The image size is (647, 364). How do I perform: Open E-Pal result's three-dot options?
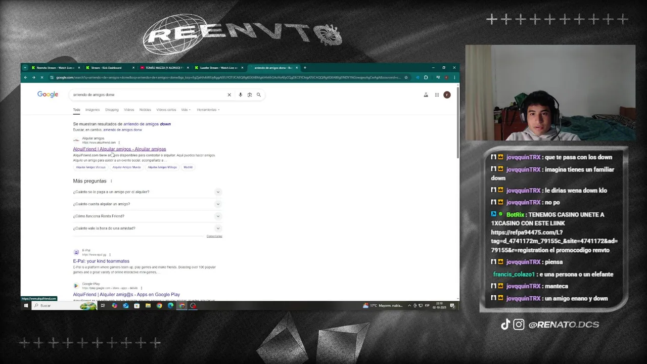point(110,255)
